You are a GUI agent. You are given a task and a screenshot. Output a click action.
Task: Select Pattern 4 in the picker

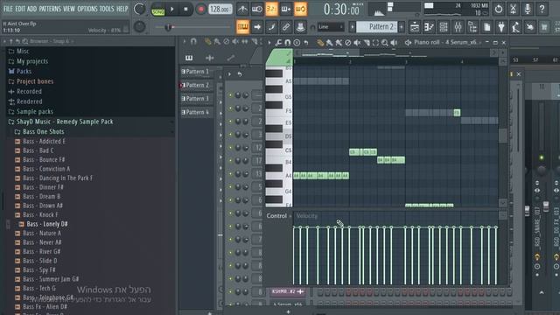(196, 112)
